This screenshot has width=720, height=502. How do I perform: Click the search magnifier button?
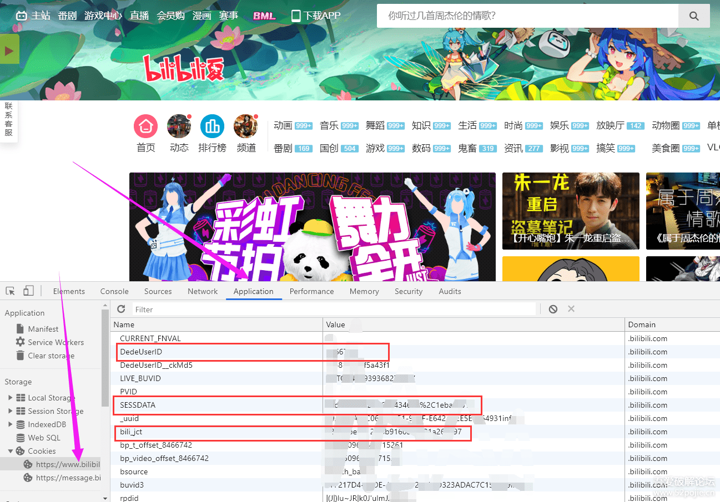pos(694,16)
